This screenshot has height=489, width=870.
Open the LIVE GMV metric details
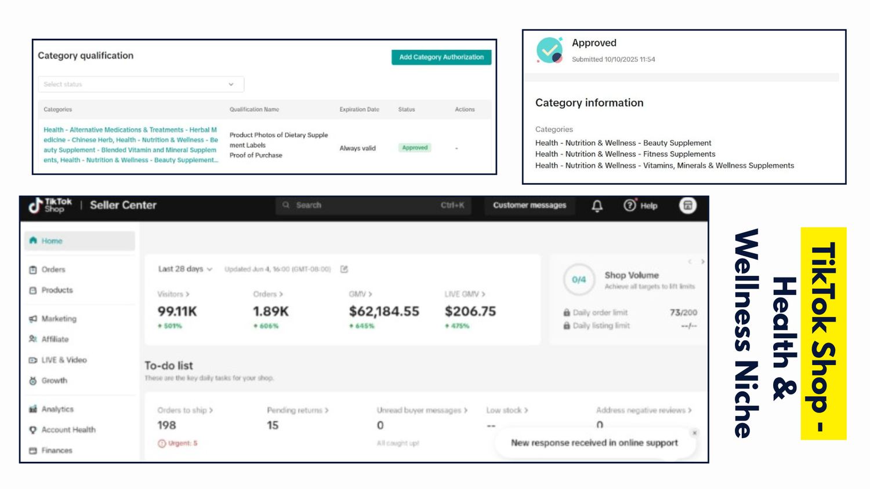tap(465, 294)
